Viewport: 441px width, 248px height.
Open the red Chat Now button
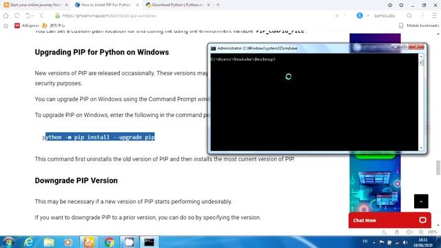(x=389, y=220)
